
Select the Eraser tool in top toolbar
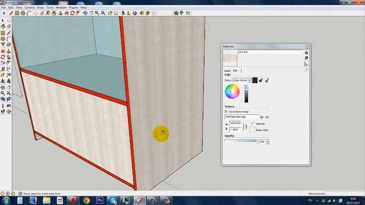(42, 13)
